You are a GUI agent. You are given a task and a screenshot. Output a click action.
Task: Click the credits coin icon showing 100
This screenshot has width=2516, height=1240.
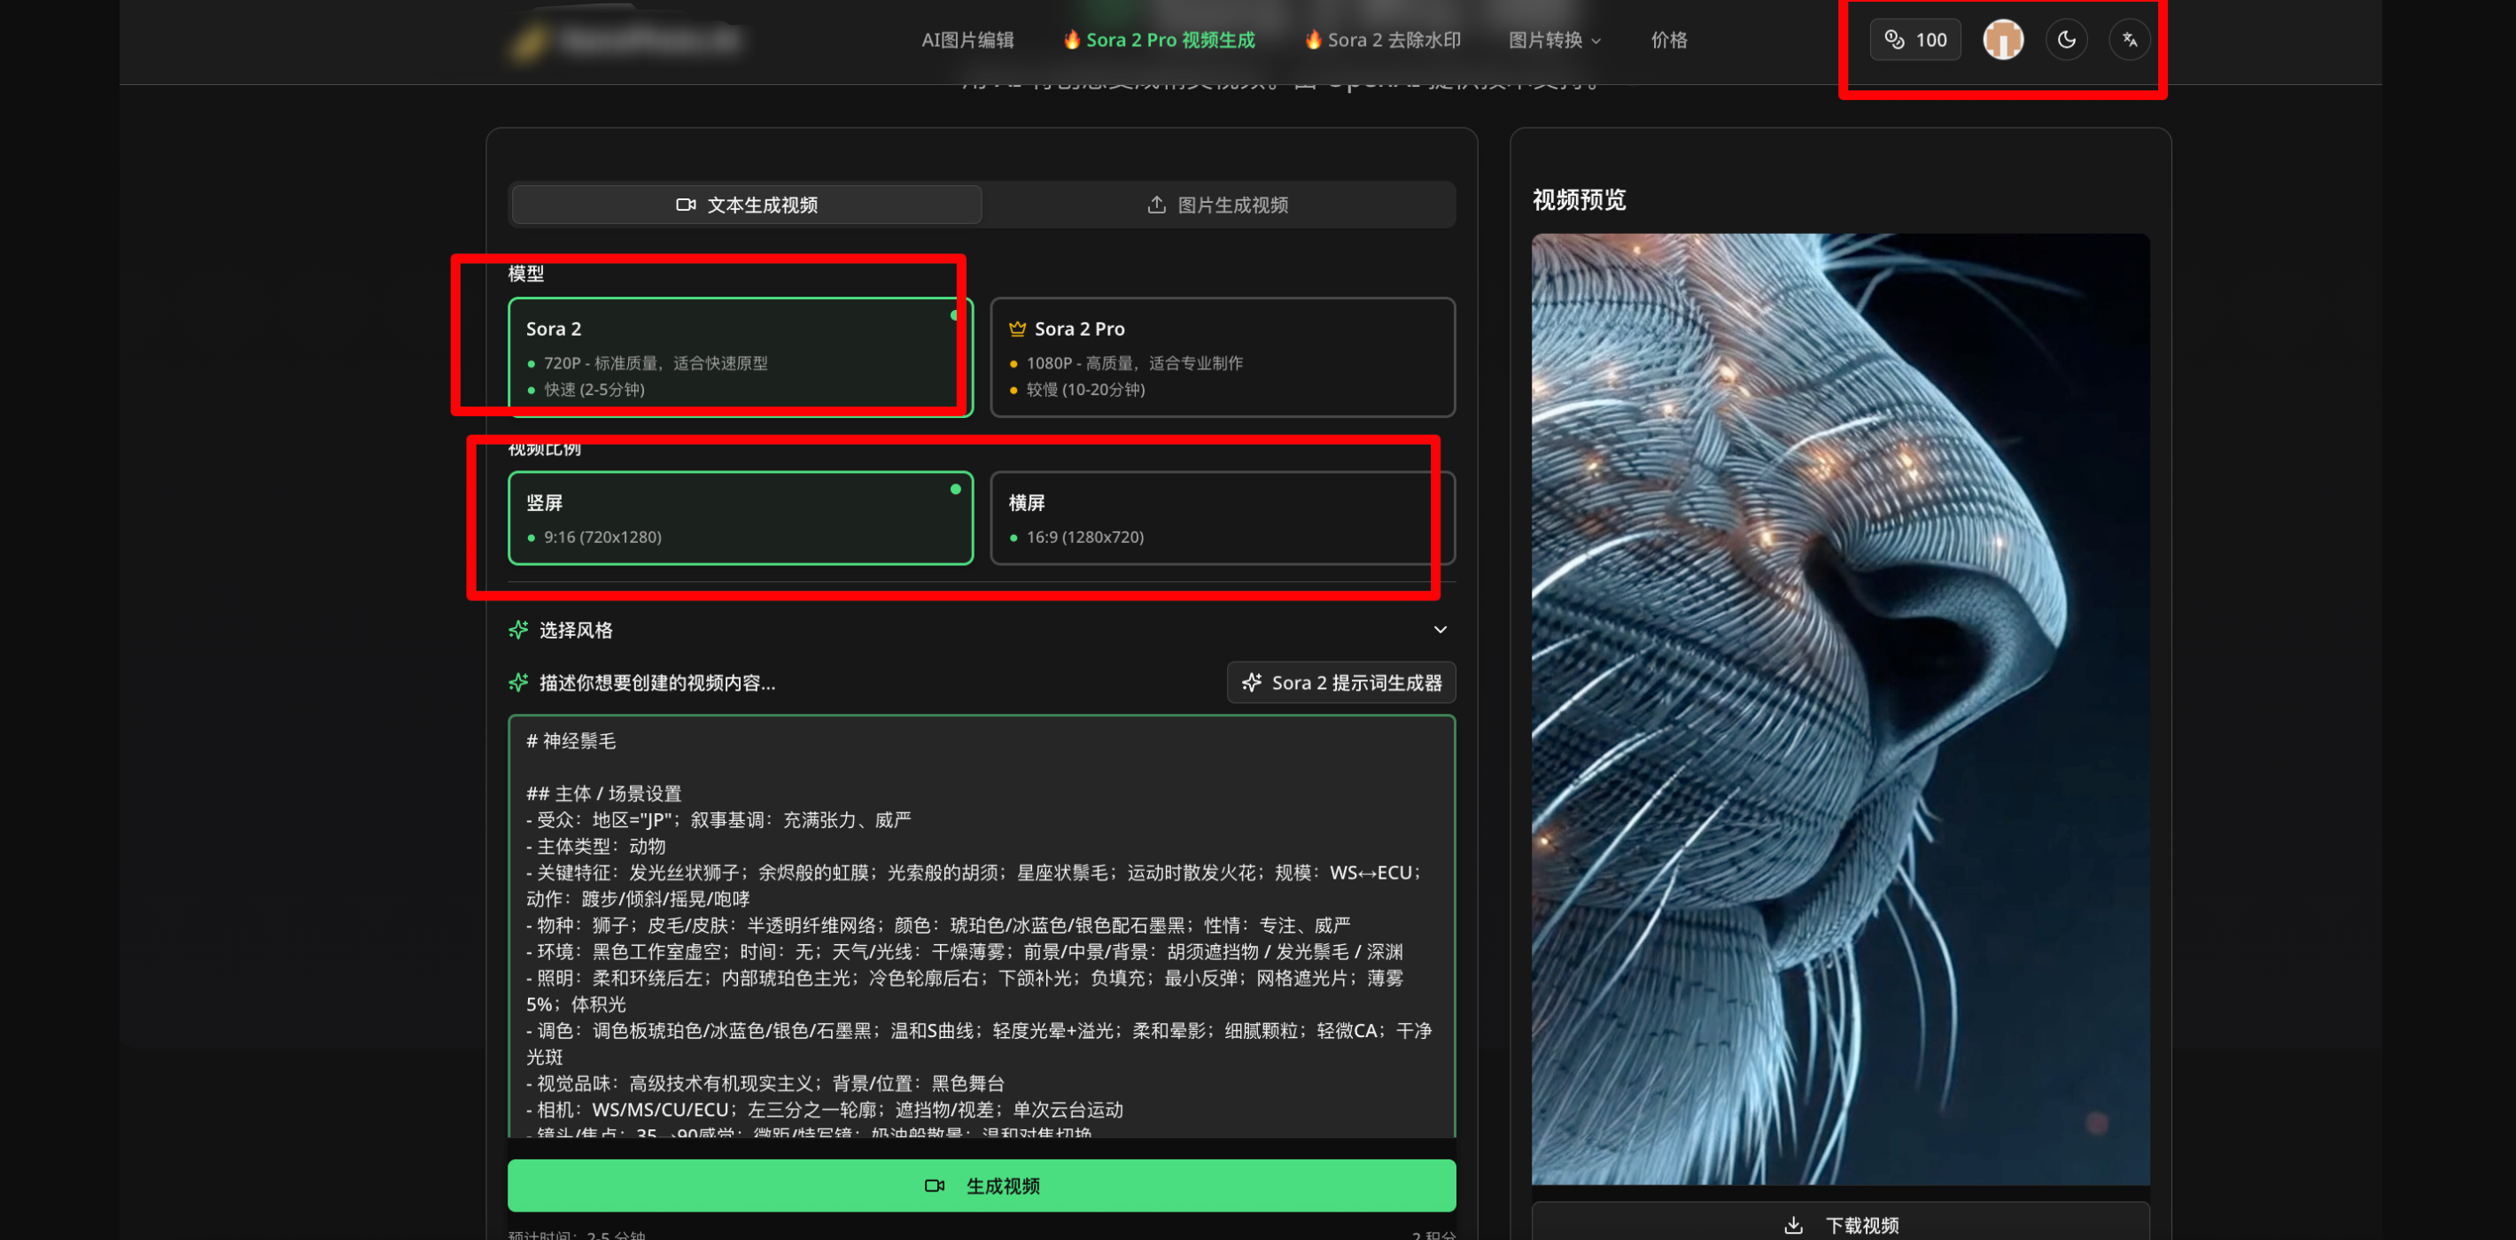[x=1894, y=40]
